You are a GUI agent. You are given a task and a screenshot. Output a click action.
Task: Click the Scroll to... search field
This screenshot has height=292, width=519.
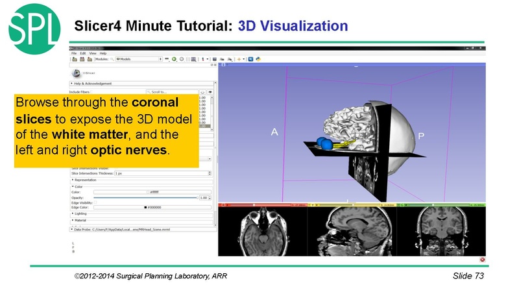172,92
